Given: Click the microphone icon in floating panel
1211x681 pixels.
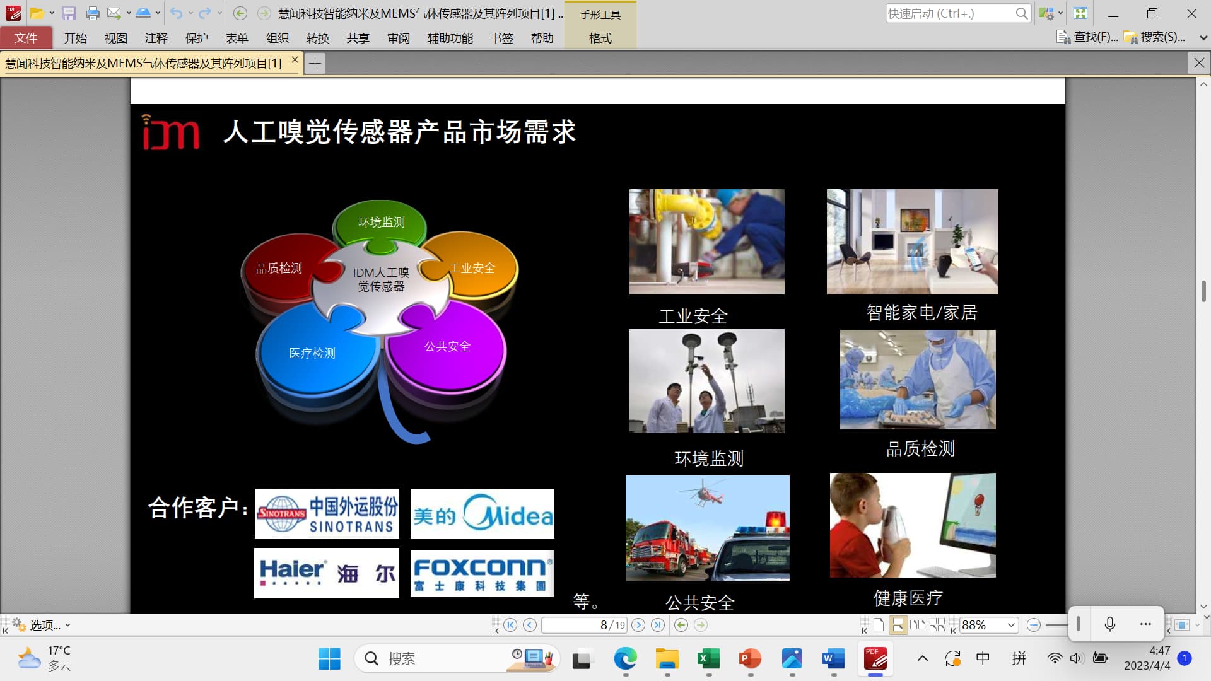Looking at the screenshot, I should pyautogui.click(x=1110, y=624).
